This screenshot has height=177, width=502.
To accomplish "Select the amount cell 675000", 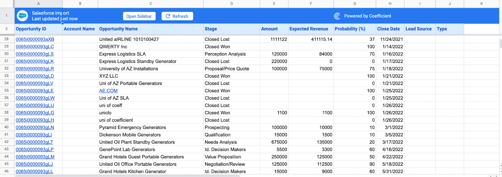I will (274, 142).
